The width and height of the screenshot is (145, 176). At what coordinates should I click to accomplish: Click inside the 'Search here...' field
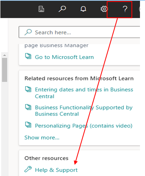pos(79,32)
